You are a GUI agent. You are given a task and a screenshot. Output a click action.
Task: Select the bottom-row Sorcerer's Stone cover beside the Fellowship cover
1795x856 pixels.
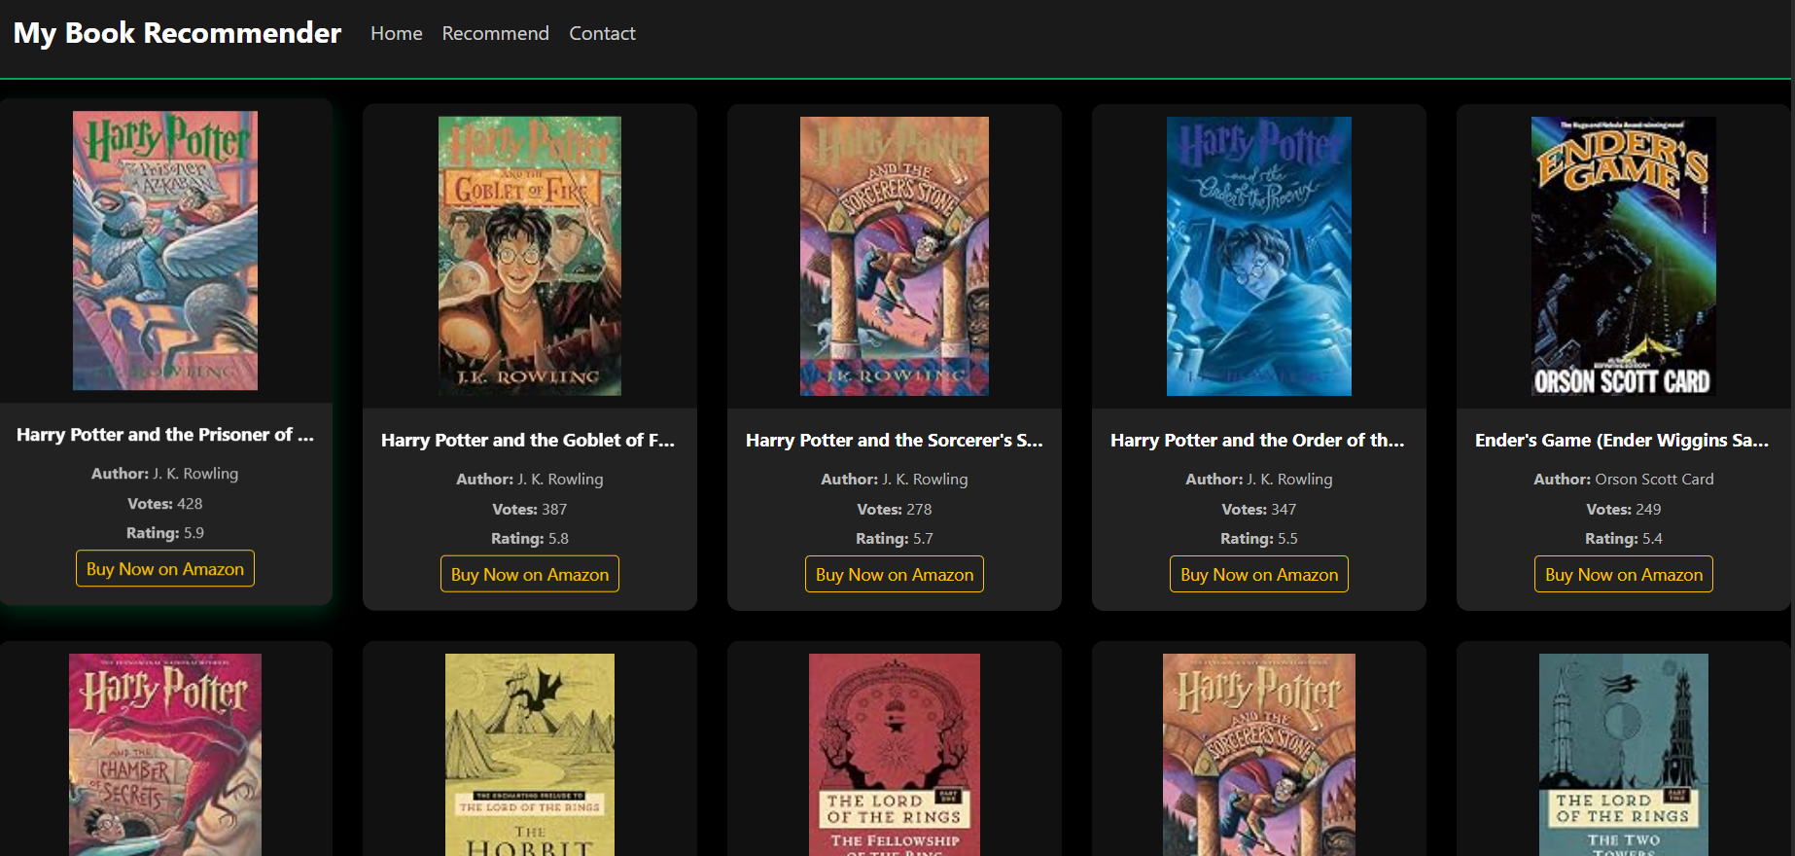pyautogui.click(x=1259, y=755)
